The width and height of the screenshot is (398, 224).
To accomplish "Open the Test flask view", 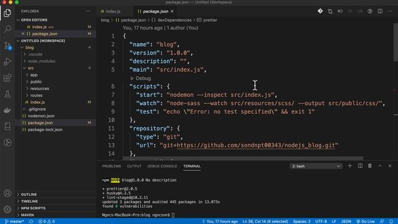I will [x=7, y=94].
